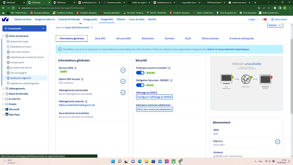The height and width of the screenshot is (165, 293).
Task: Bookmark this page with star icon
Action: 269,8
